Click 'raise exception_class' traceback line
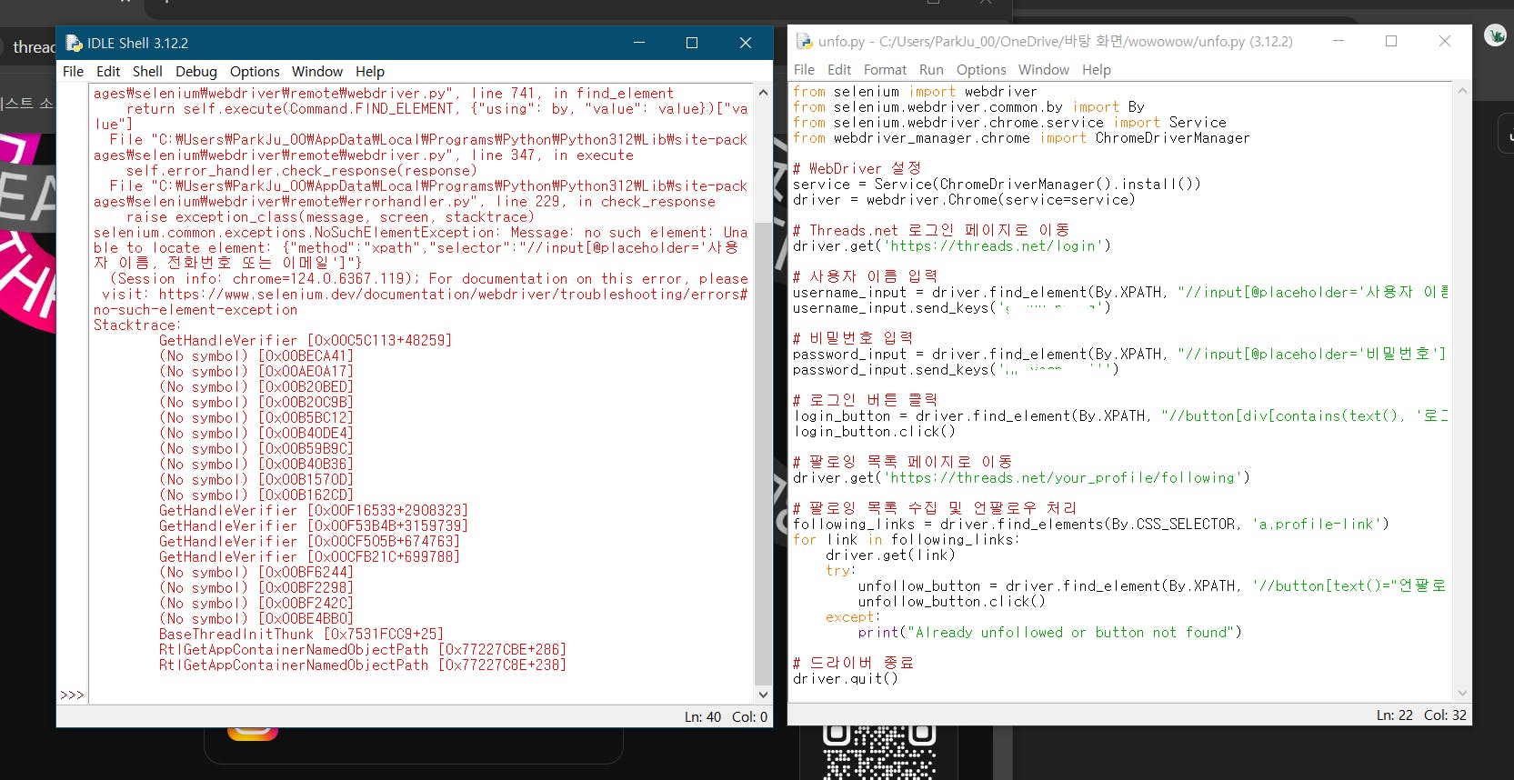The width and height of the screenshot is (1514, 780). (x=330, y=217)
